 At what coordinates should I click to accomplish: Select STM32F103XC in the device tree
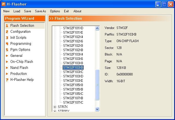point(73,72)
